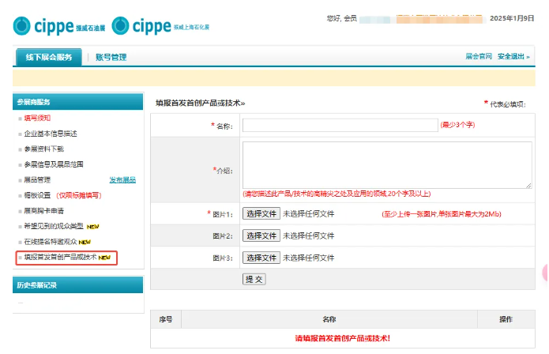Select 企业基本信息描述 in the sidebar
This screenshot has height=354, width=549.
51,134
